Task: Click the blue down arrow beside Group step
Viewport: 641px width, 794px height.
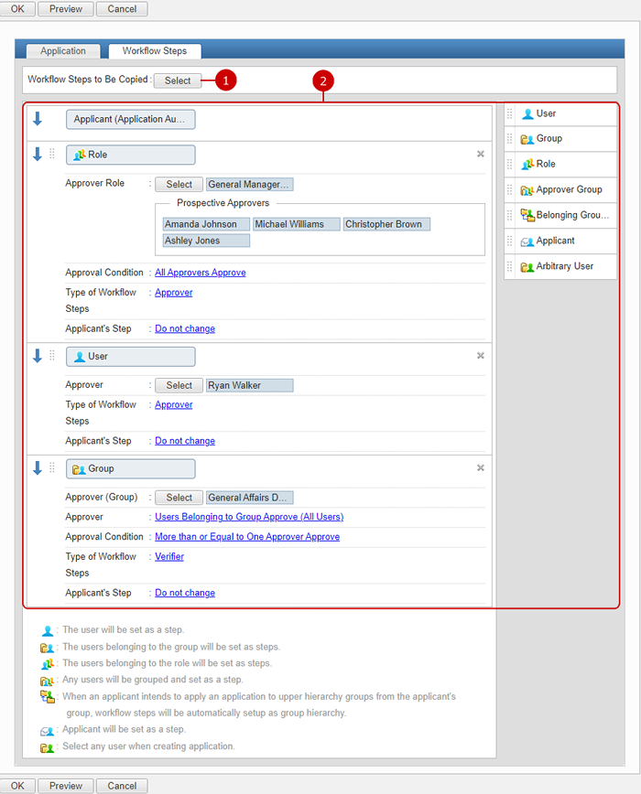Action: click(x=38, y=468)
